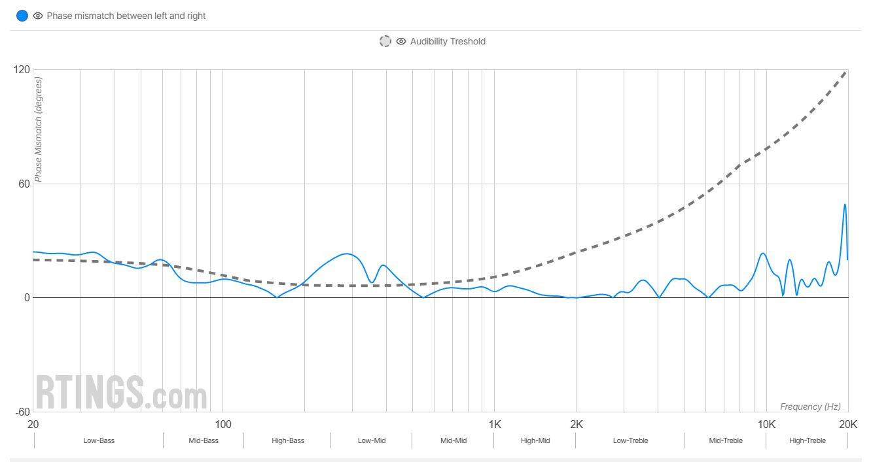Click the 10K frequency axis tick label
The height and width of the screenshot is (462, 871).
click(x=767, y=423)
